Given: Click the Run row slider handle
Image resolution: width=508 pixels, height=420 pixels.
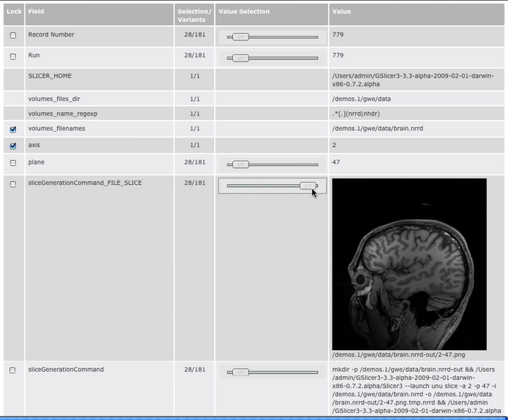Looking at the screenshot, I should 240,58.
